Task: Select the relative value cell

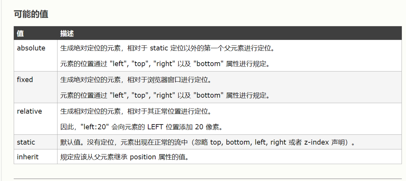Action: [29, 111]
